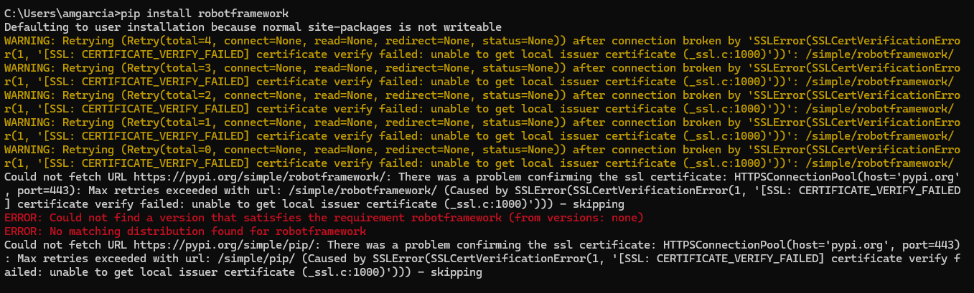
Task: Click the warning containing Retry(total=1
Action: point(482,130)
